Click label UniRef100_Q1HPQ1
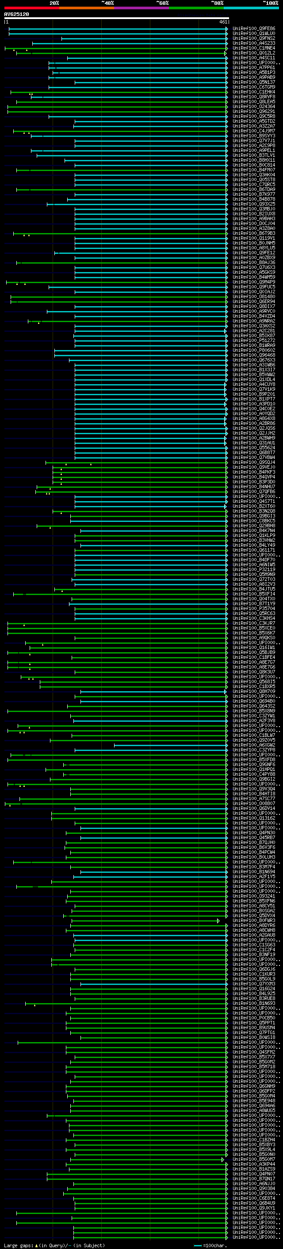 coord(254,769)
